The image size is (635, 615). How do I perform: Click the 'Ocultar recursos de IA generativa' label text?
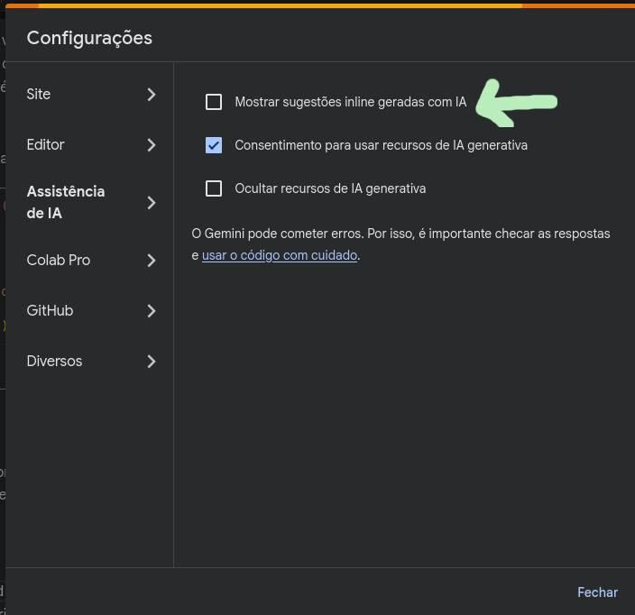pyautogui.click(x=330, y=188)
